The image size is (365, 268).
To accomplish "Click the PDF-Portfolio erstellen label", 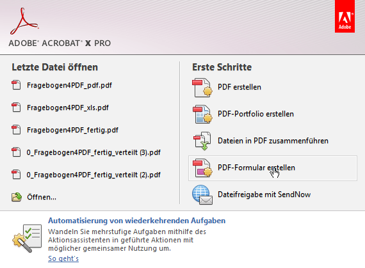I will [x=255, y=114].
